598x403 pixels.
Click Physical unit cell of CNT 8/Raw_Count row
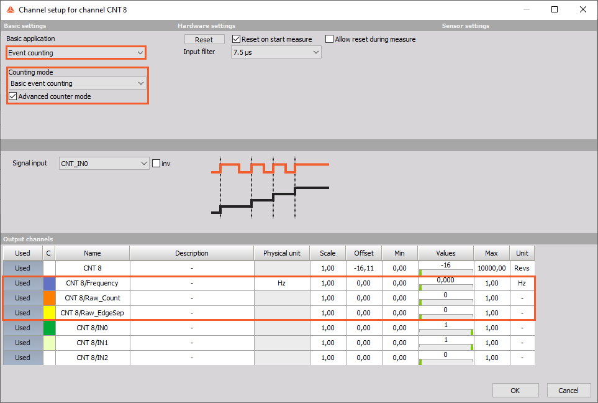point(282,298)
